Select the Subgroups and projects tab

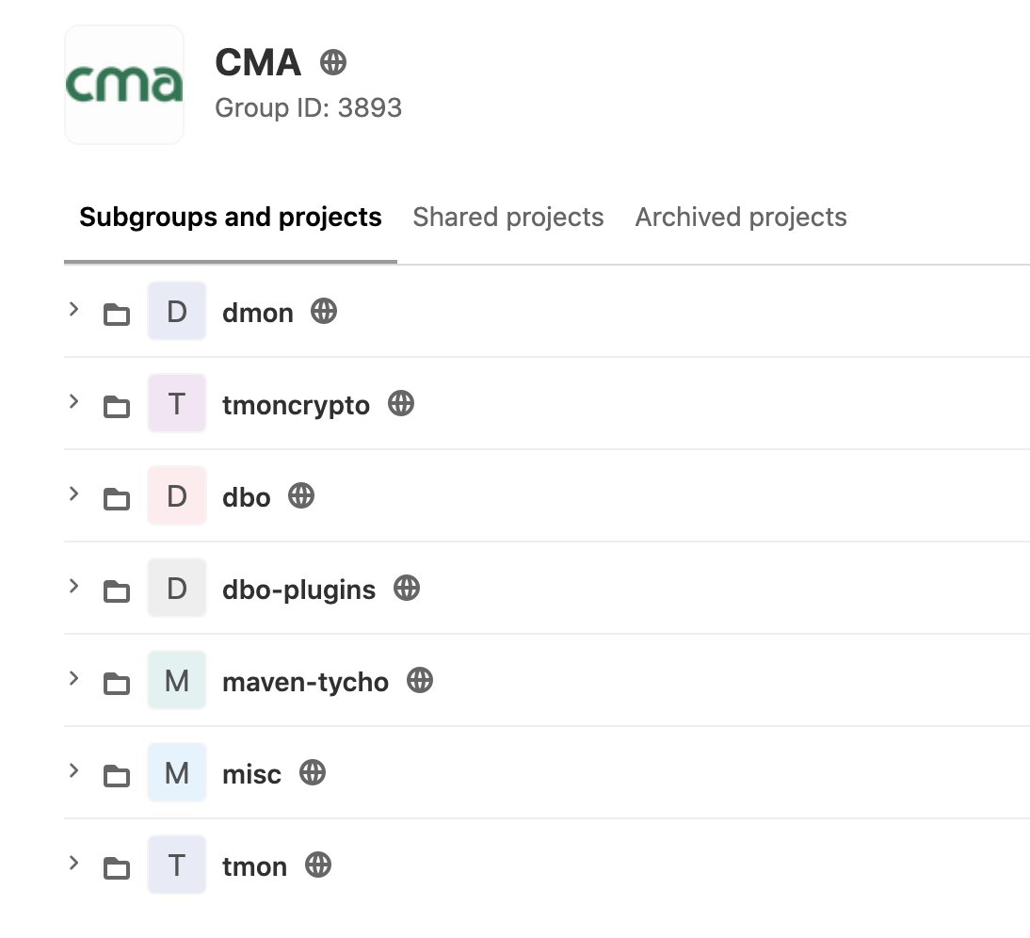point(231,218)
